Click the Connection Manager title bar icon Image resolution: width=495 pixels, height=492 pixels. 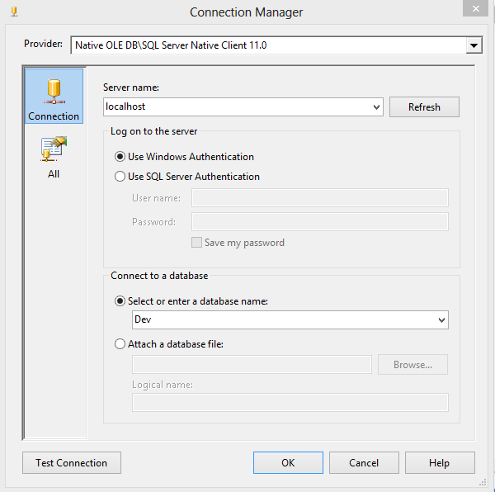point(14,12)
